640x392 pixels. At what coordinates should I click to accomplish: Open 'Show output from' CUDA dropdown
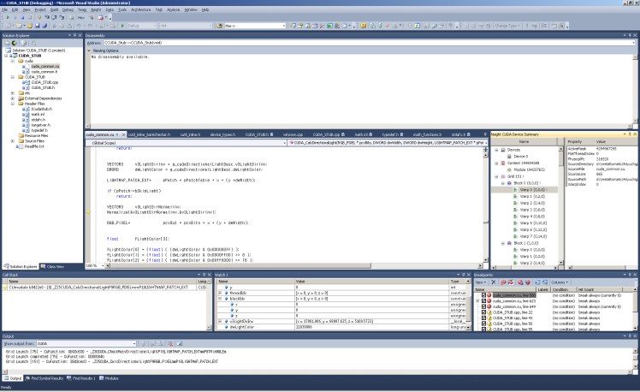(86, 343)
